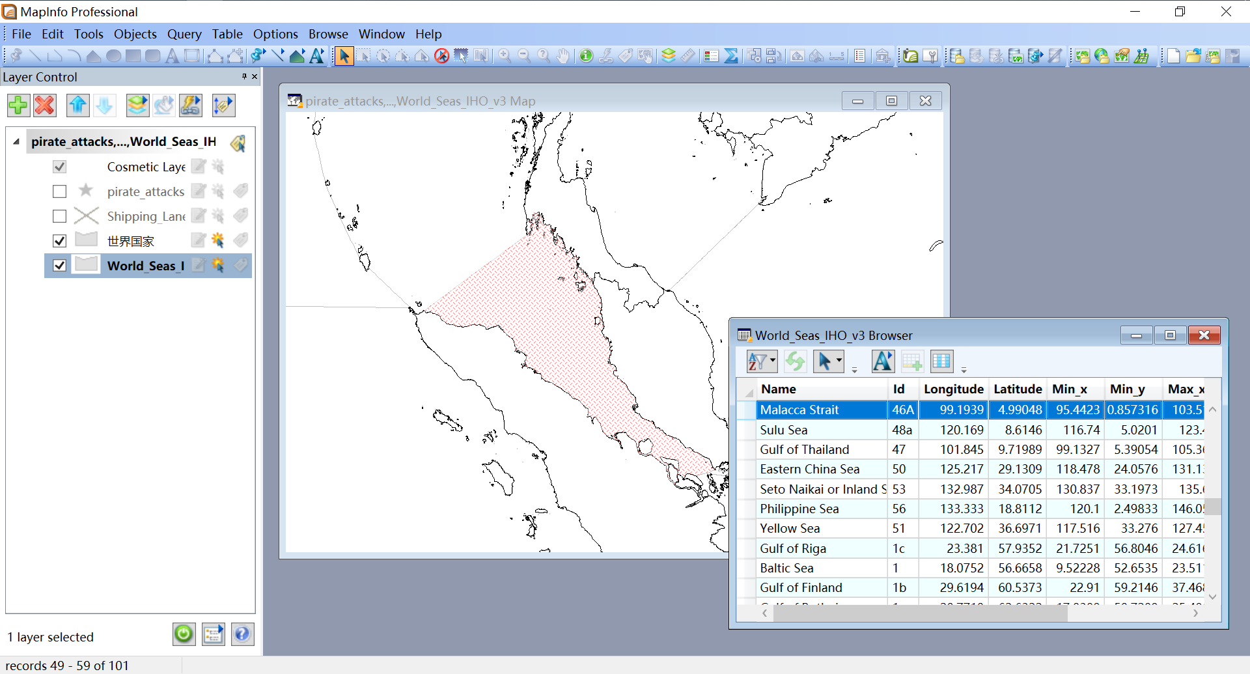Image resolution: width=1250 pixels, height=674 pixels.
Task: Select the Gulf of Thailand row
Action: pos(971,449)
